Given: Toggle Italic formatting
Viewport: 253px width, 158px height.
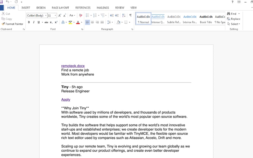Looking at the screenshot, I should click(34, 22).
